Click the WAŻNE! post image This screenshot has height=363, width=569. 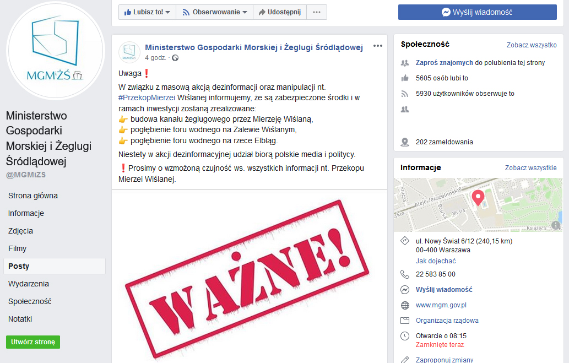click(x=250, y=277)
